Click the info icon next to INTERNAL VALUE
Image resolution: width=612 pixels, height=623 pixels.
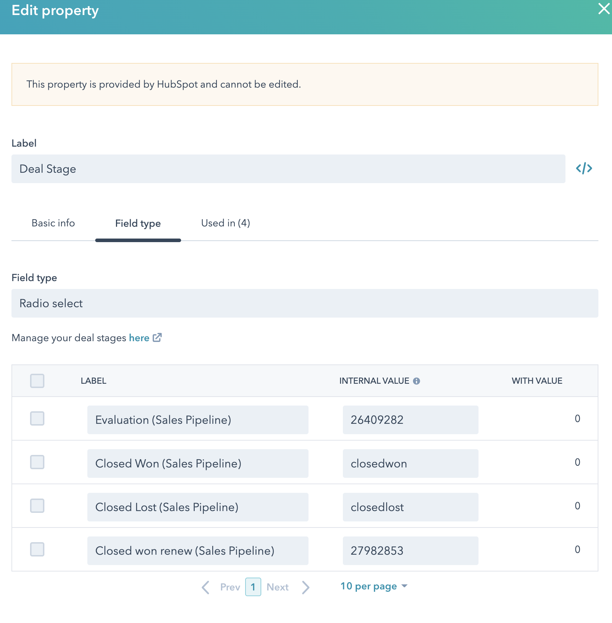coord(417,381)
